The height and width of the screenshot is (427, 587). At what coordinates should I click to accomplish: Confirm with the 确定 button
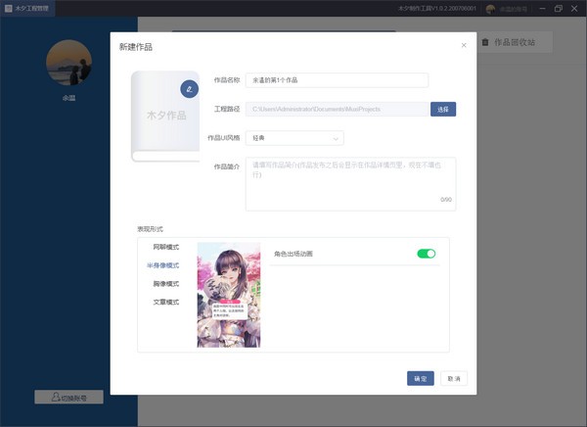pos(420,378)
